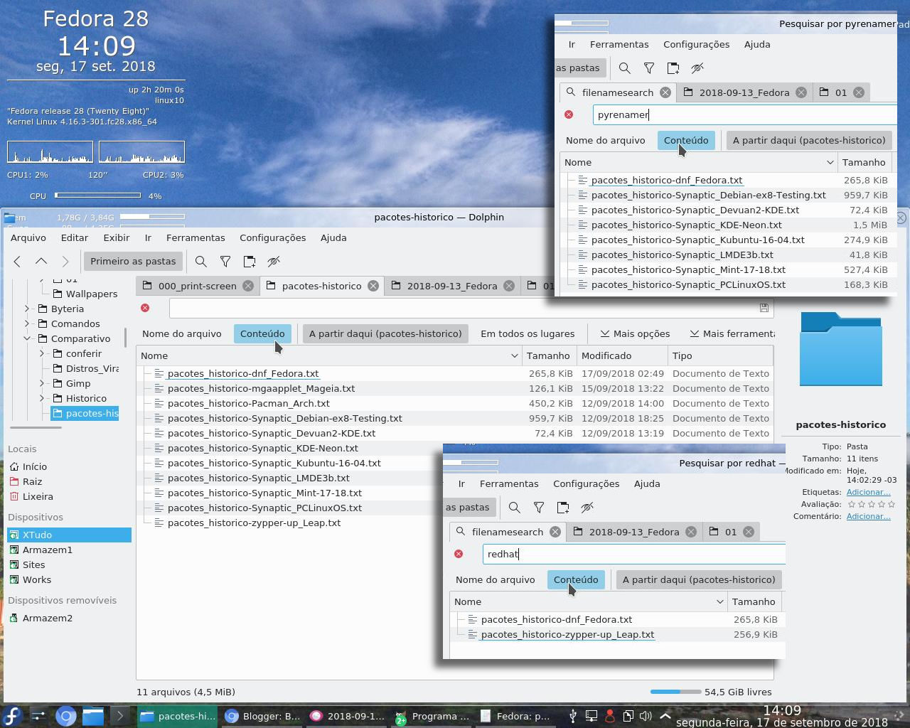The image size is (910, 728).
Task: Select 'Conteúdo' search mode in main Dolphin
Action: [262, 333]
